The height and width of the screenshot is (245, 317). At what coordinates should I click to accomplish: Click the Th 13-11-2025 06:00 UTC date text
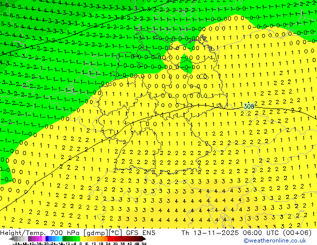click(229, 233)
